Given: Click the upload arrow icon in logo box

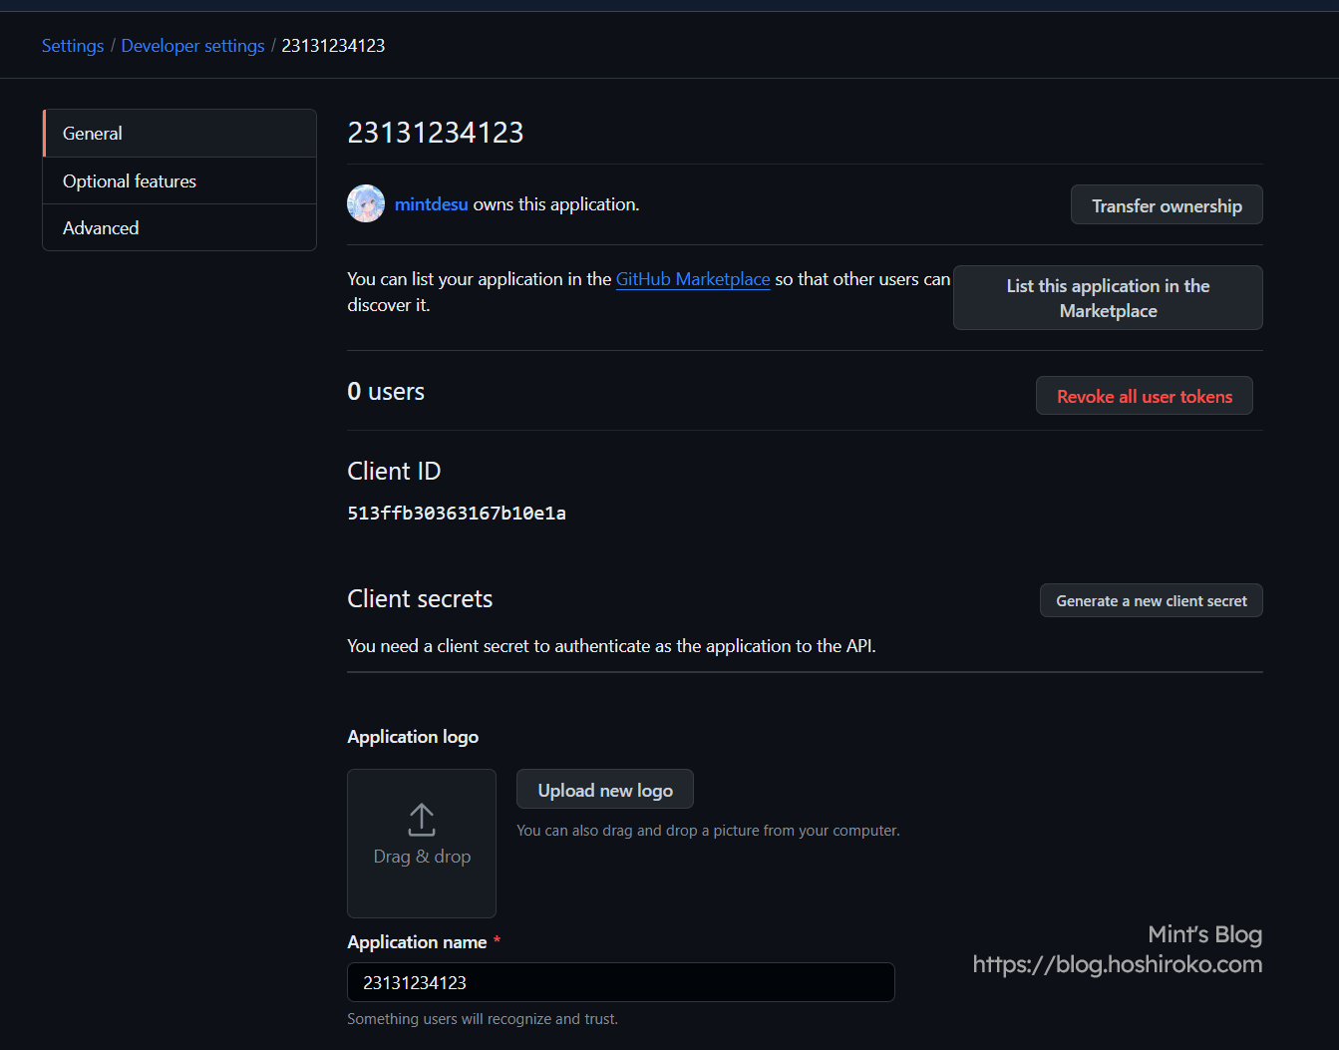Looking at the screenshot, I should pos(422,820).
